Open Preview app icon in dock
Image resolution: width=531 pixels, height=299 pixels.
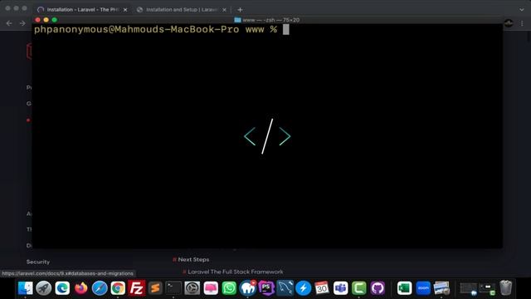[441, 288]
